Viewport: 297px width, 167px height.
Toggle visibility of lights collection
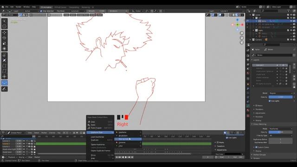(x=291, y=30)
